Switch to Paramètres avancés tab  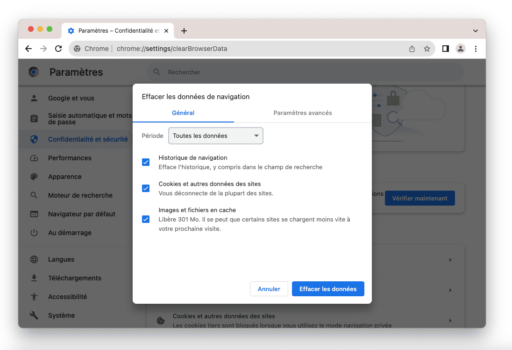coord(303,113)
